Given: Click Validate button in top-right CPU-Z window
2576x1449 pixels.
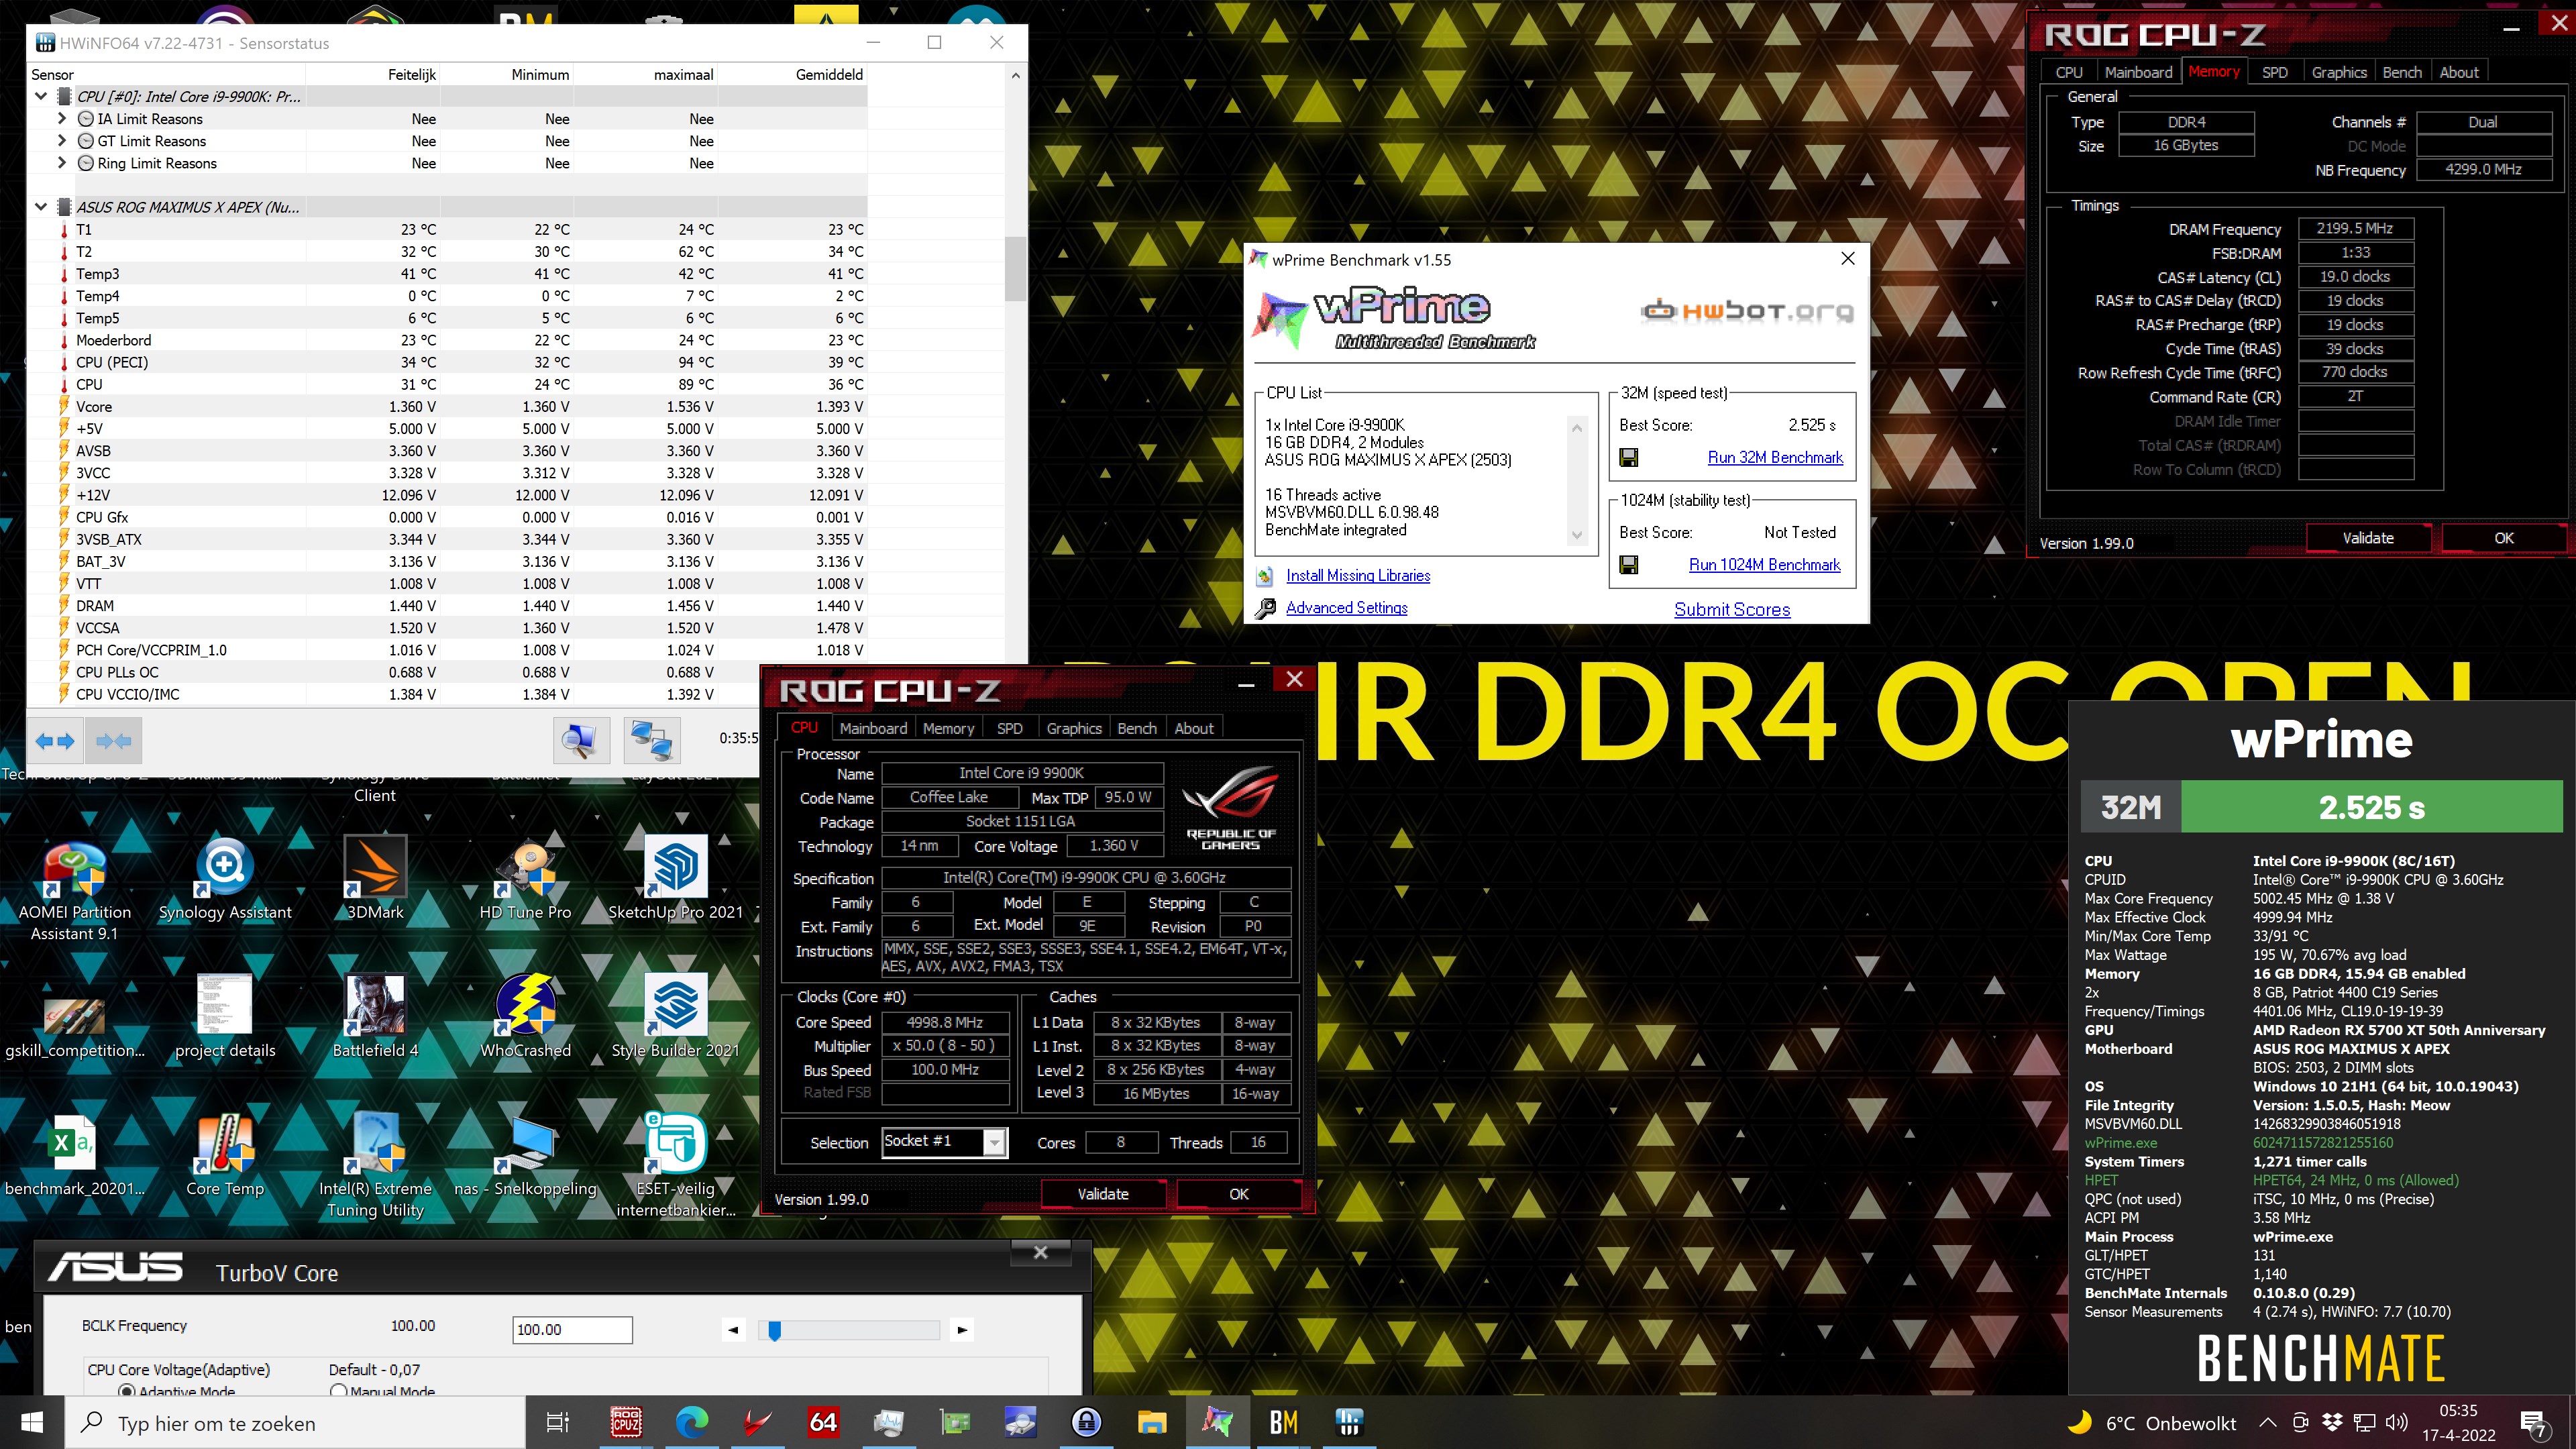Looking at the screenshot, I should [x=2368, y=538].
